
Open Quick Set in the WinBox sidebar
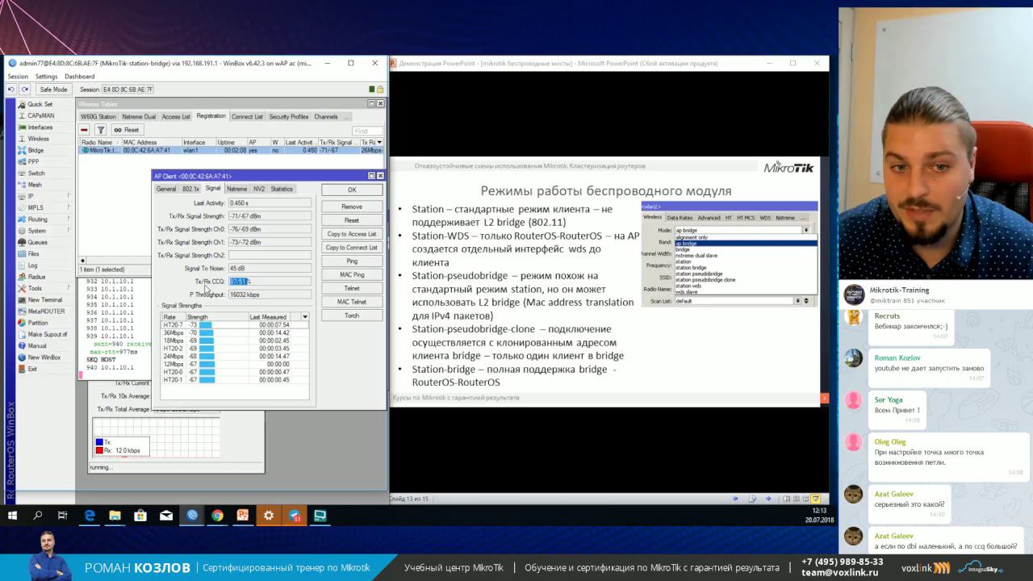(x=40, y=104)
